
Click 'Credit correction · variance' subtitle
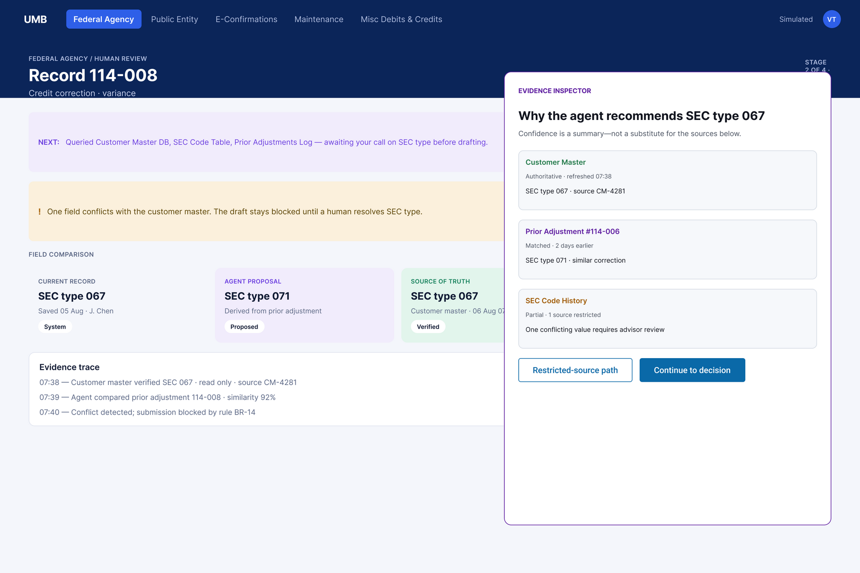click(x=82, y=93)
